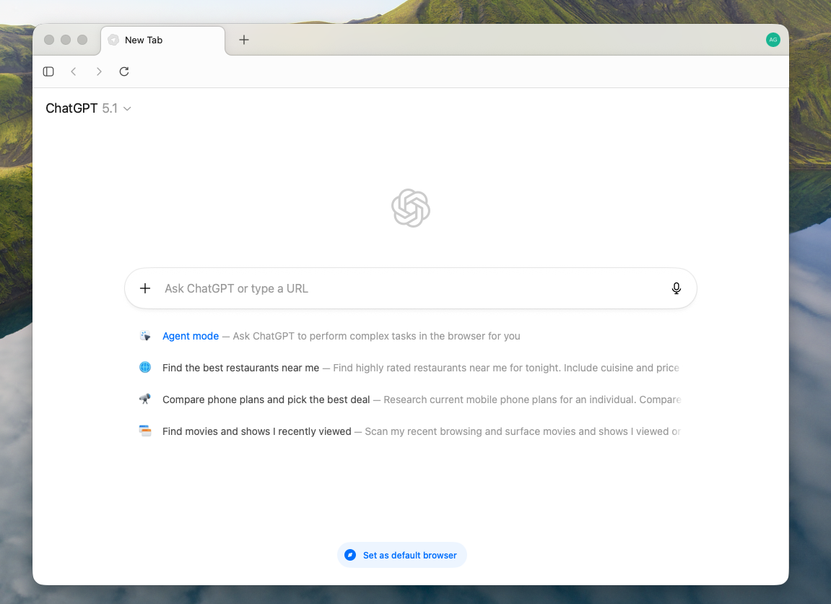Viewport: 831px width, 604px height.
Task: Click the telescope icon beside phone plans suggestion
Action: 145,400
